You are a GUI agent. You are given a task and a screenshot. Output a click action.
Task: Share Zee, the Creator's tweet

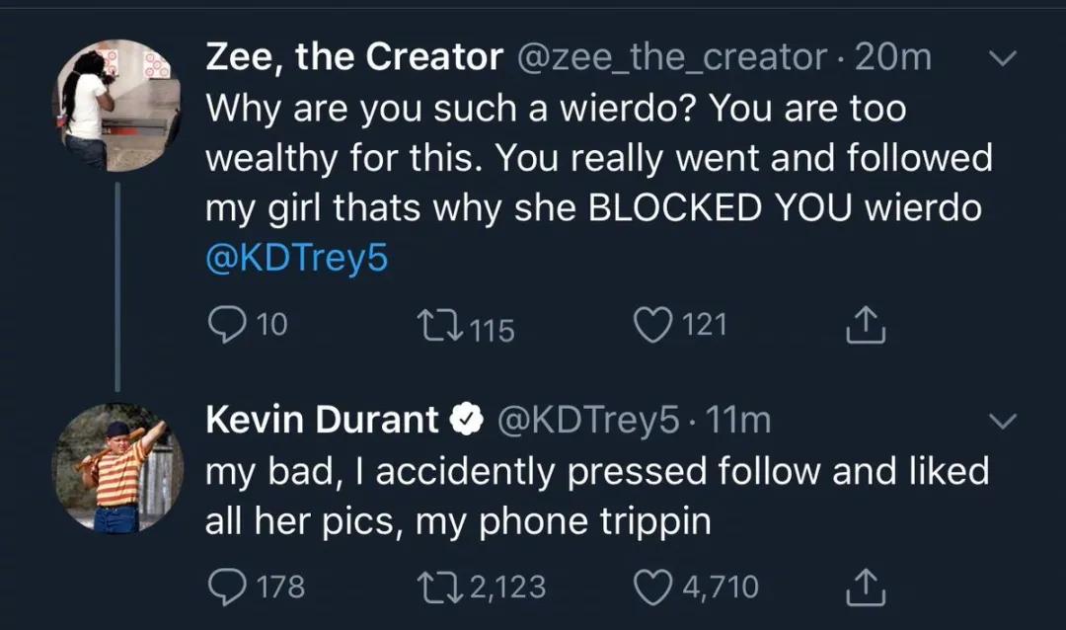point(866,325)
